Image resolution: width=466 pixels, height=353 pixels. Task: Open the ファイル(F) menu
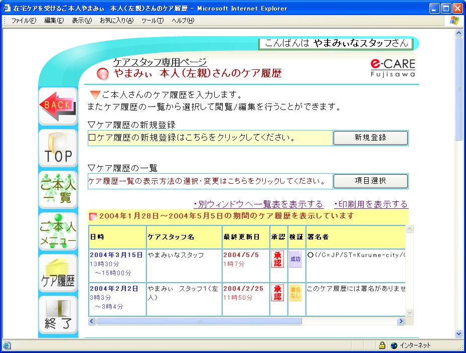(24, 21)
